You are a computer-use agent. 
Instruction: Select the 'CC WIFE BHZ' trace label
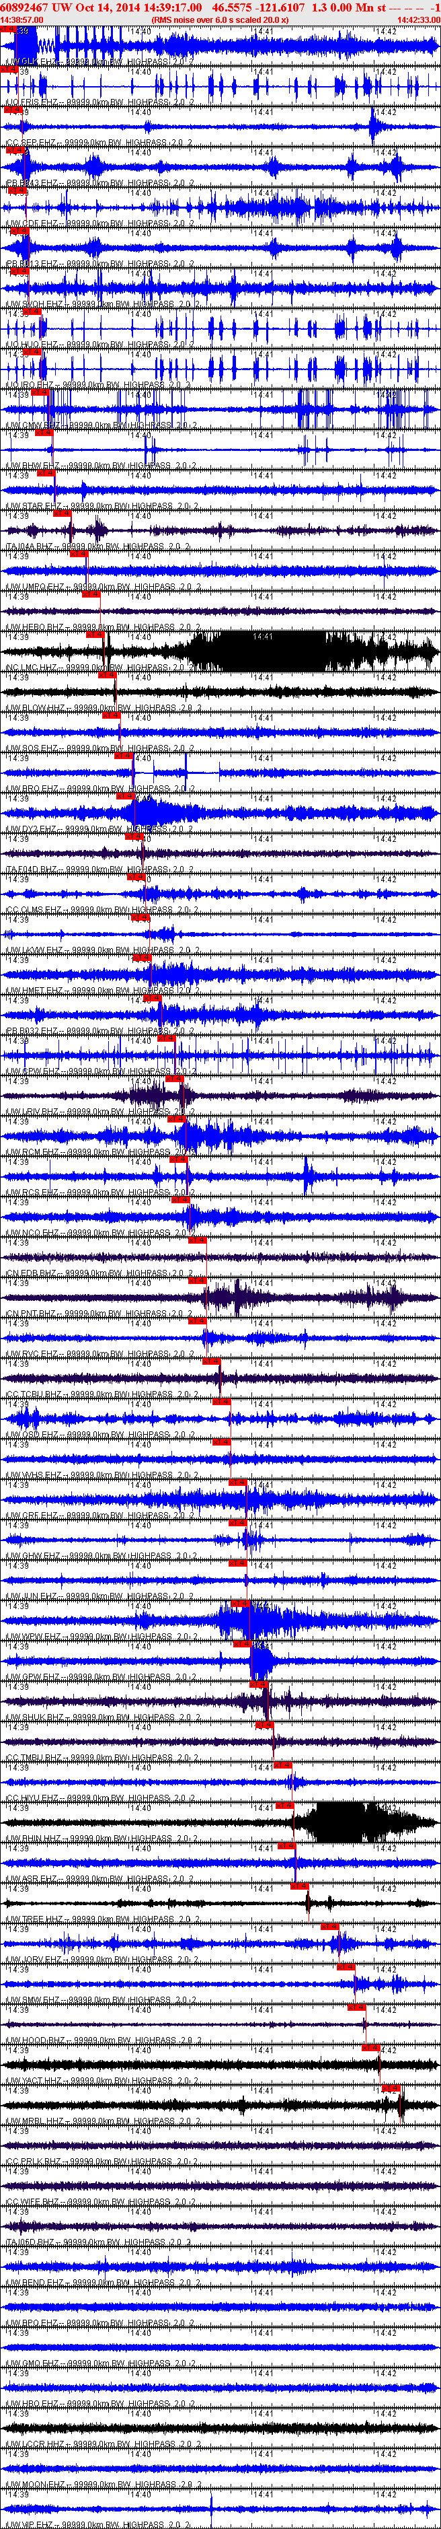[101, 2201]
